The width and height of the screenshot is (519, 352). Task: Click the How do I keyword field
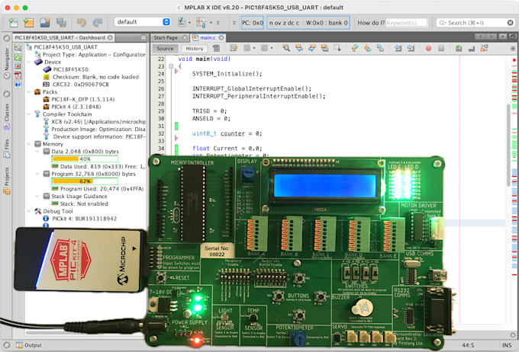click(x=407, y=23)
